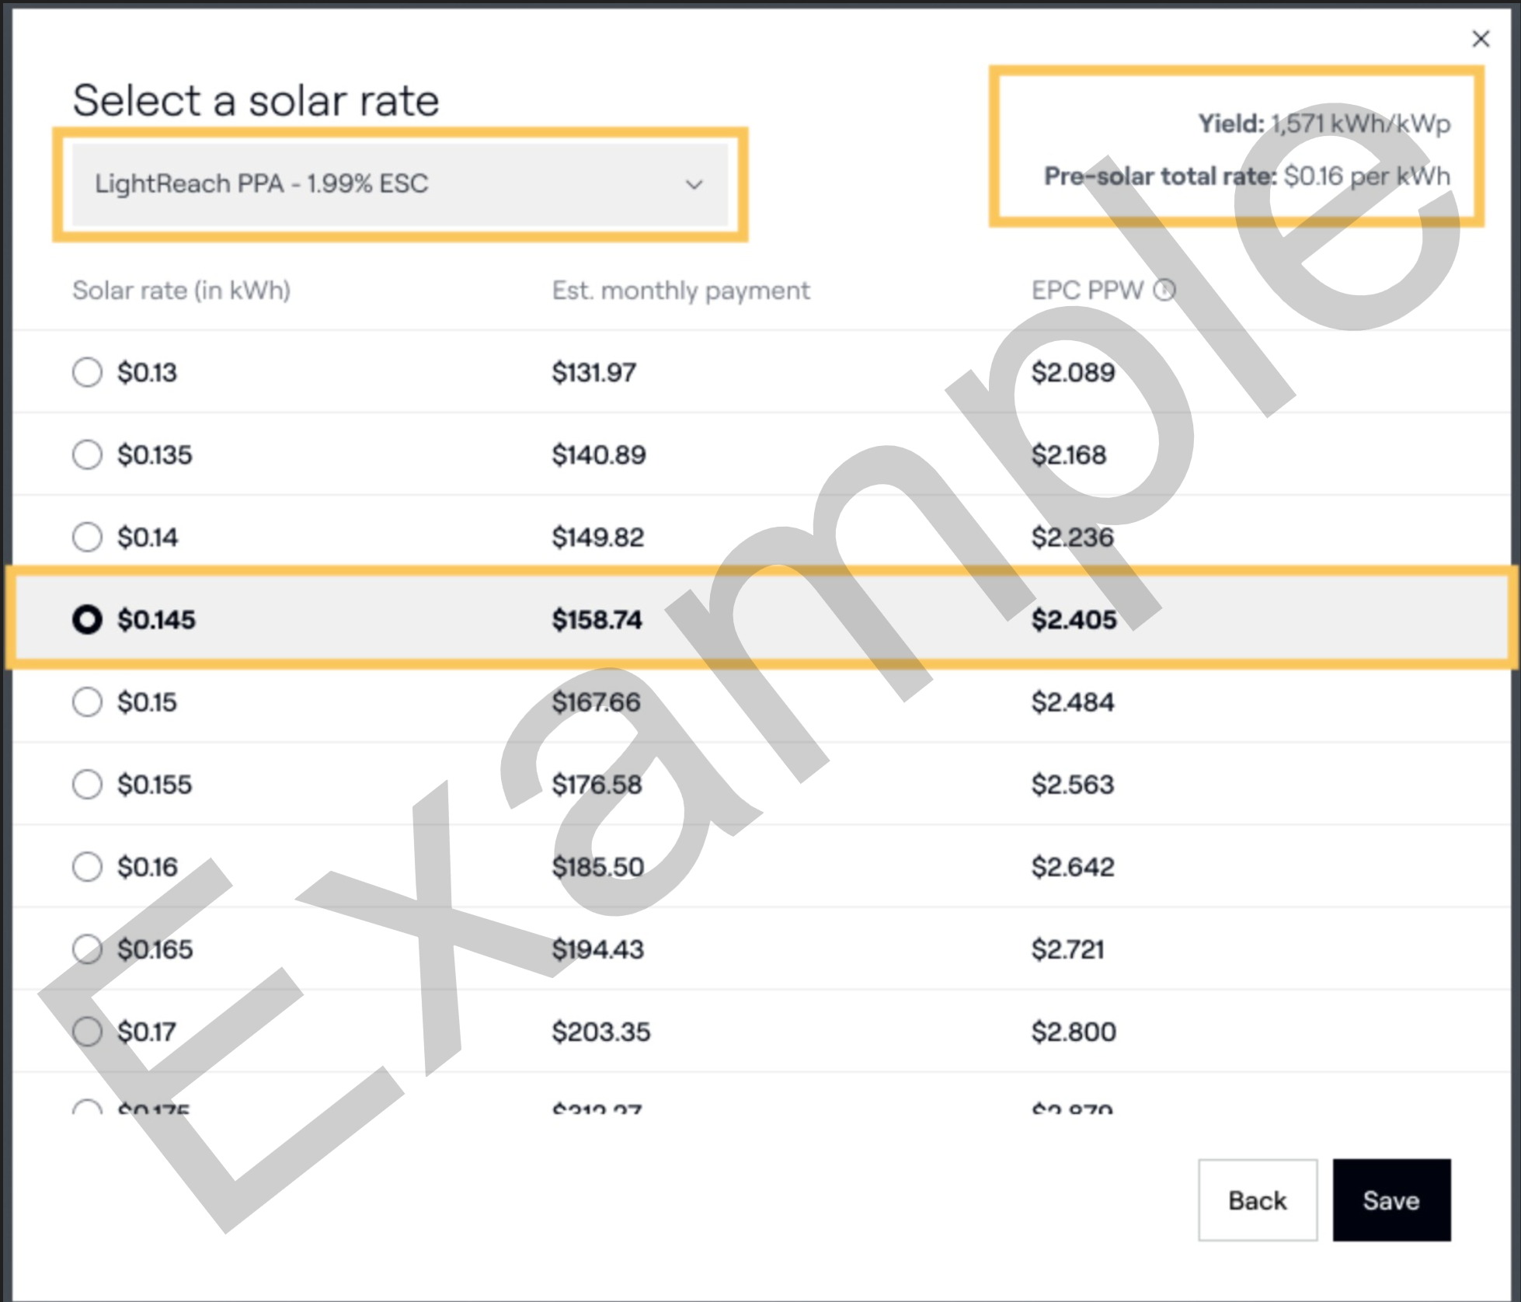Click the $2.800 EPC PPW row
1521x1302 pixels.
pos(1074,1032)
